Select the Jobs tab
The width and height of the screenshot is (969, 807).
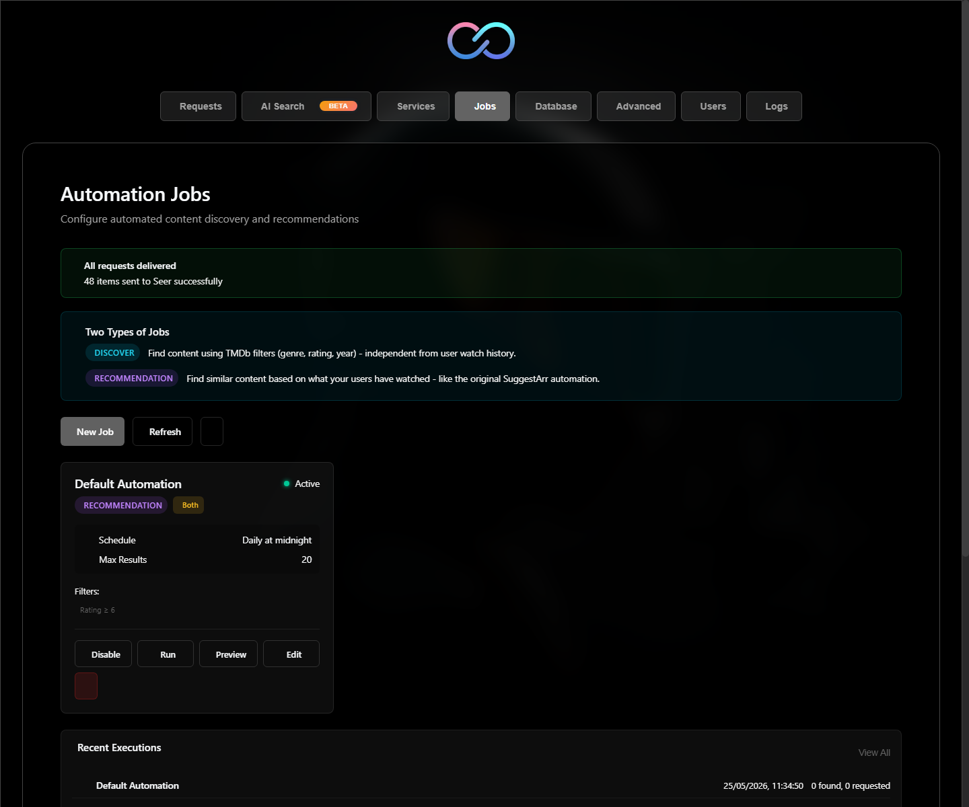[482, 106]
